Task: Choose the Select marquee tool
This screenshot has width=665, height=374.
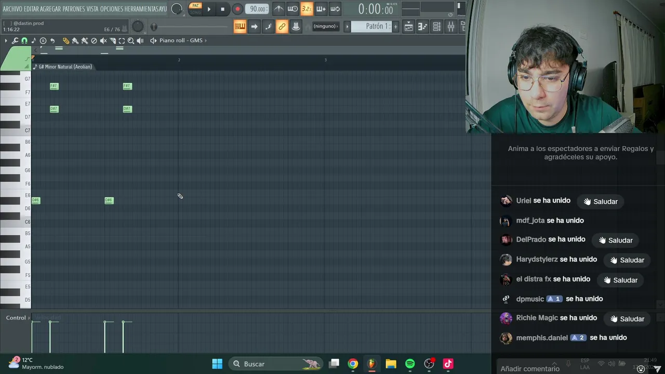Action: pyautogui.click(x=122, y=41)
